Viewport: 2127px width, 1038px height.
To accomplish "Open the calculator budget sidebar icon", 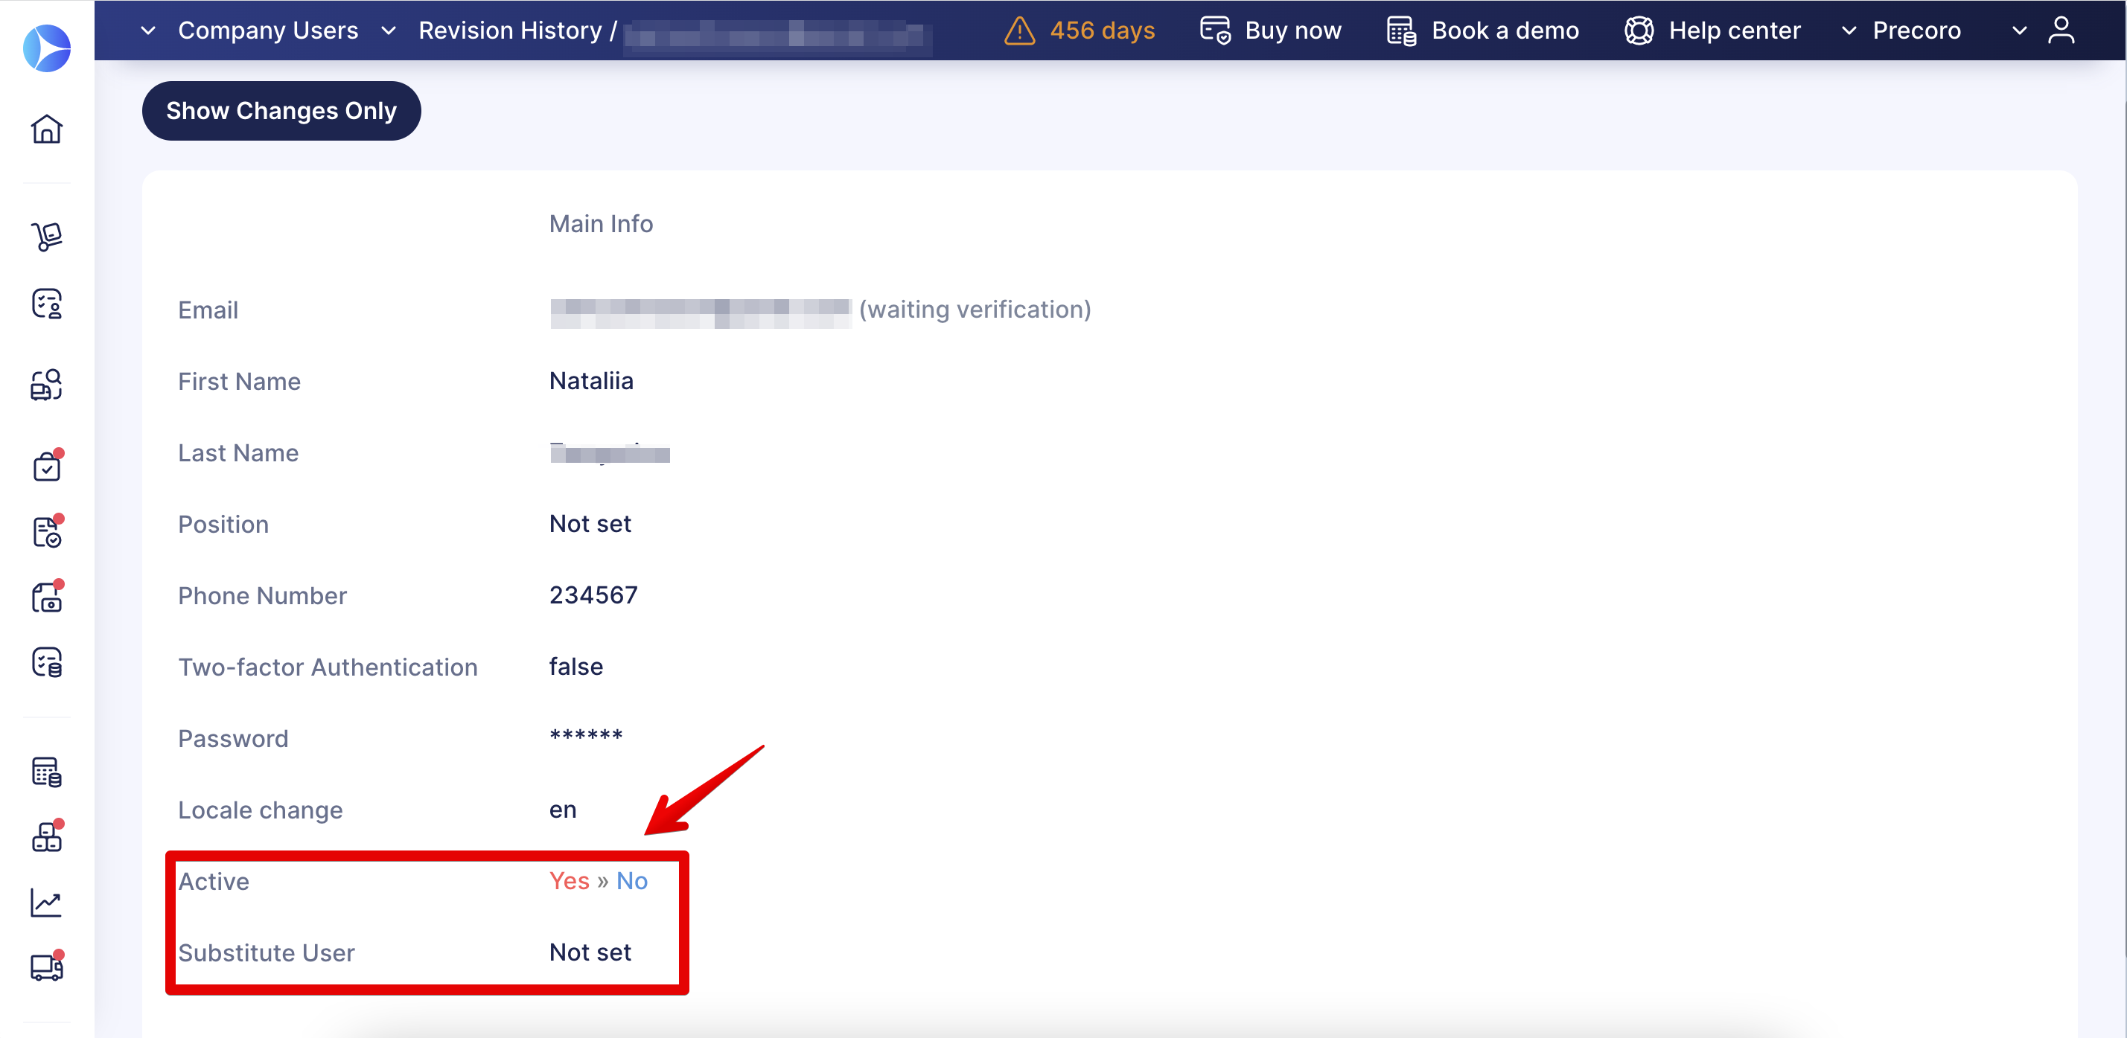I will pyautogui.click(x=47, y=772).
